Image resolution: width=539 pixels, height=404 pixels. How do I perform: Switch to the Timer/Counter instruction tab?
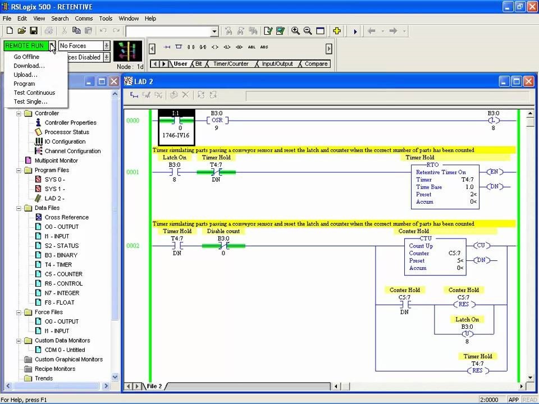[x=231, y=64]
